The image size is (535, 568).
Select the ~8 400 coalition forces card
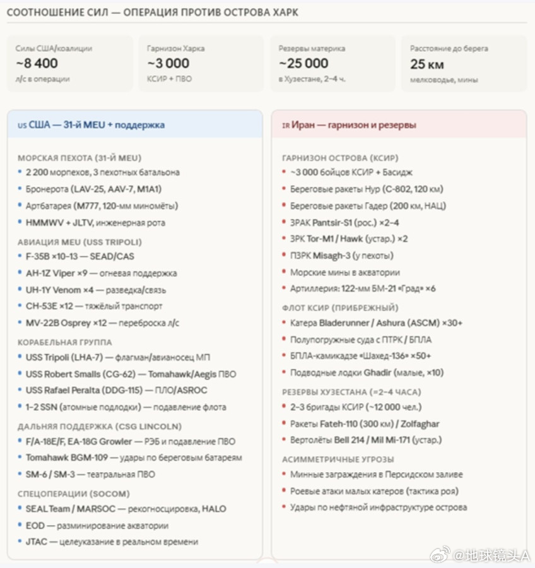click(x=70, y=64)
